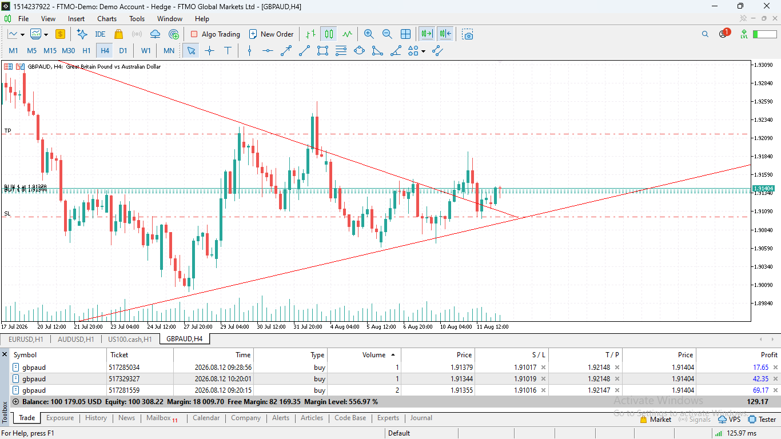Expand the shapes objects dropdown arrow

pyautogui.click(x=423, y=51)
